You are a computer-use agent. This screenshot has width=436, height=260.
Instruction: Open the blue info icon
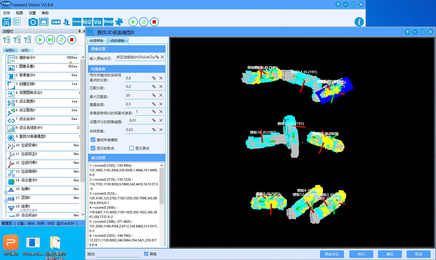click(359, 22)
